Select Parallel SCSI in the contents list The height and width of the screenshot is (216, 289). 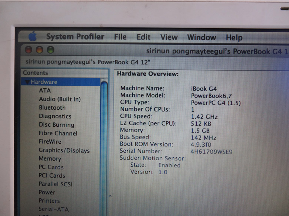tap(56, 184)
